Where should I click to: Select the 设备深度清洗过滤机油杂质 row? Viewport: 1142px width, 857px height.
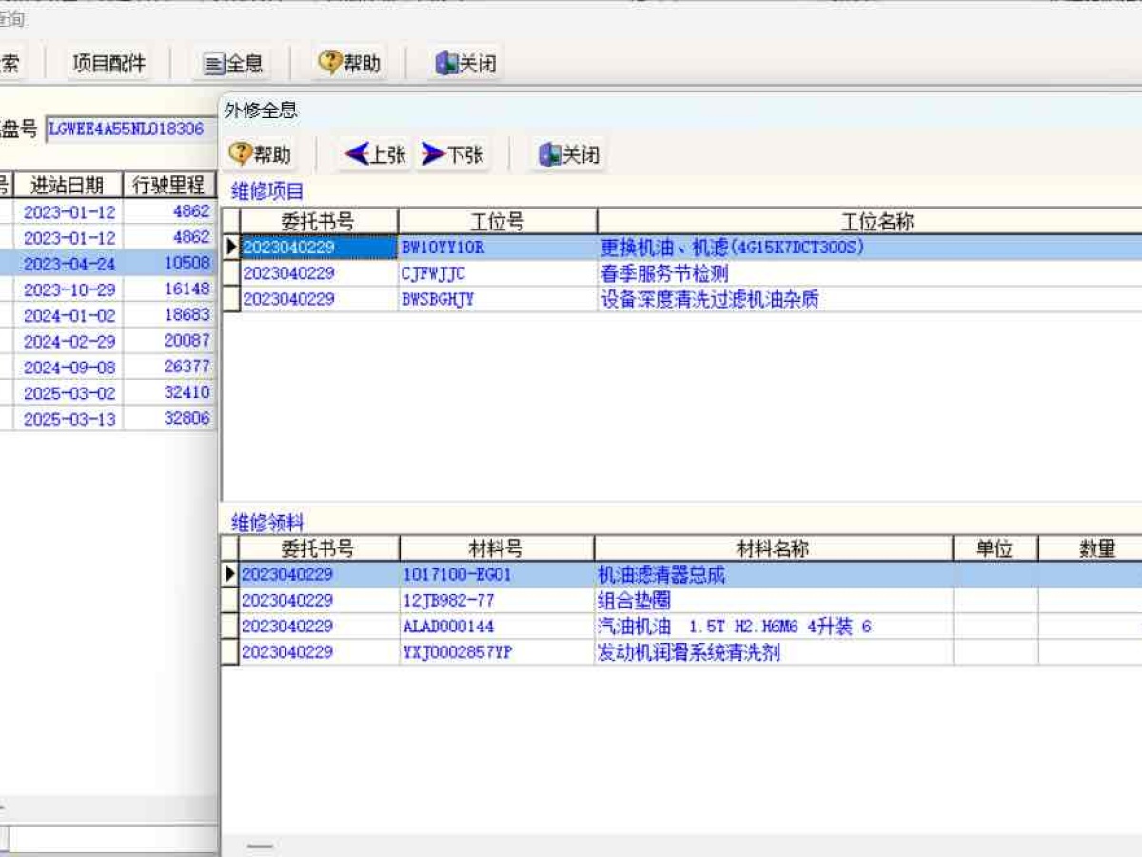pyautogui.click(x=709, y=299)
